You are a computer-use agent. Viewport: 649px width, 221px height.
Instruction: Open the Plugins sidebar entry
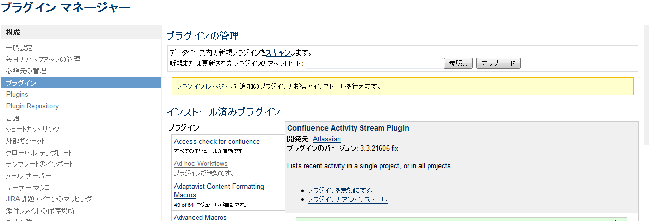click(x=17, y=95)
